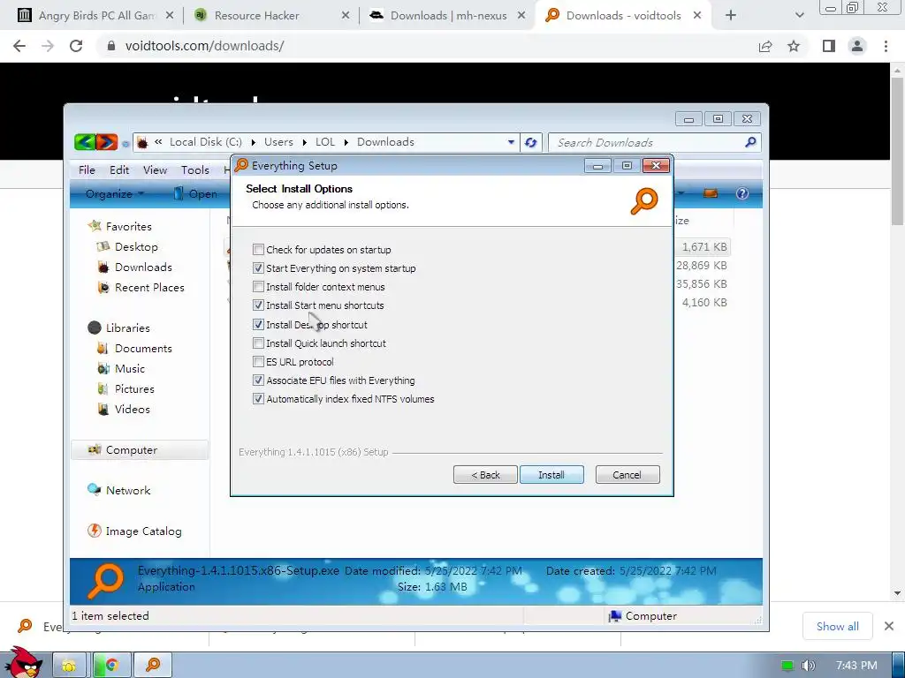Click Angry Birds start button on taskbar
The height and width of the screenshot is (678, 905).
[x=23, y=663]
